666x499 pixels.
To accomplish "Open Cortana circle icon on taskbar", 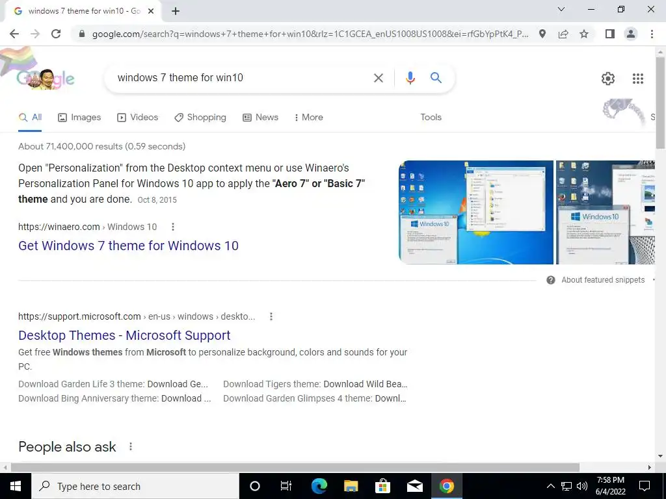I will coord(255,486).
